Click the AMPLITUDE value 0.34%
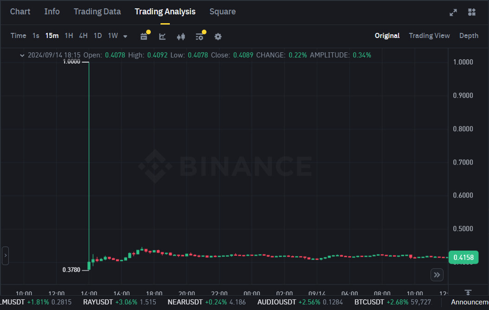The height and width of the screenshot is (310, 489). click(362, 55)
